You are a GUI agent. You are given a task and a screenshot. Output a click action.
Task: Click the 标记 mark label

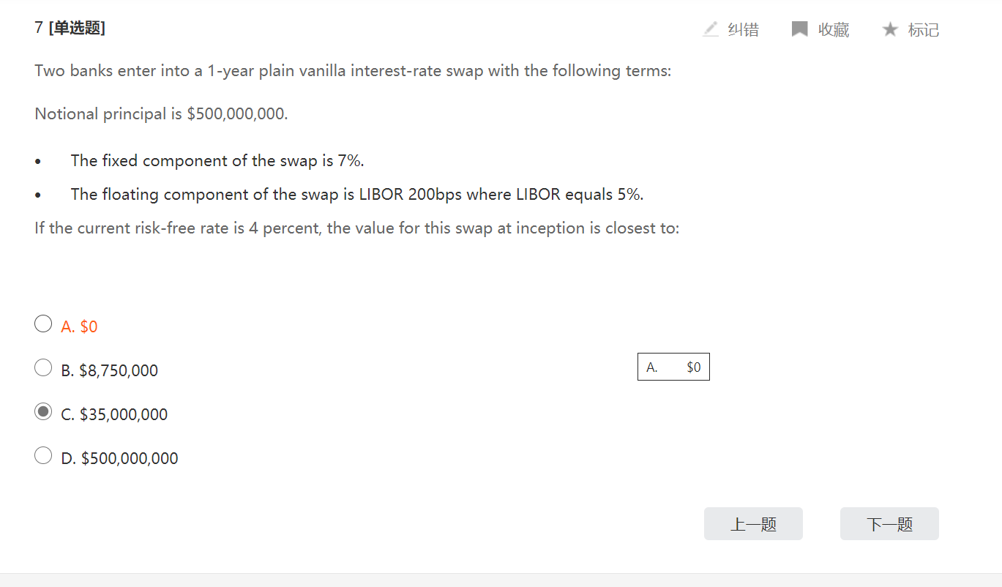coord(924,30)
